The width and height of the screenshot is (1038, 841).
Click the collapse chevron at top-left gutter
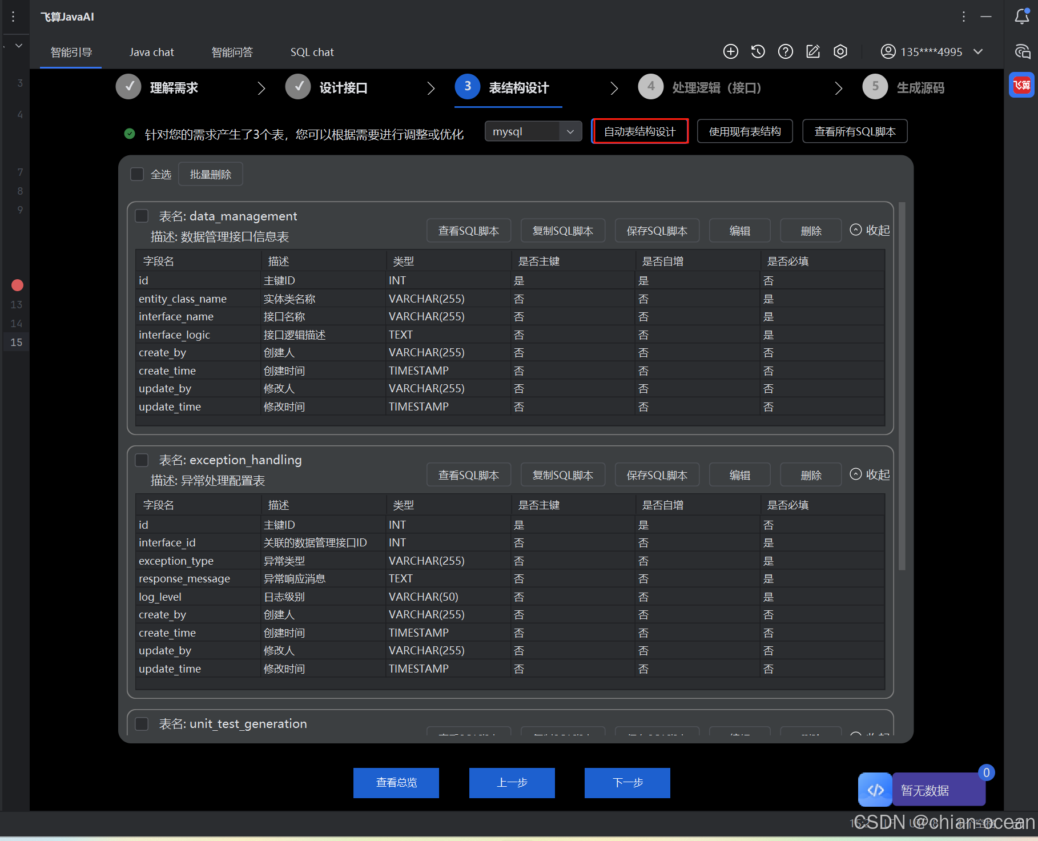(x=19, y=45)
